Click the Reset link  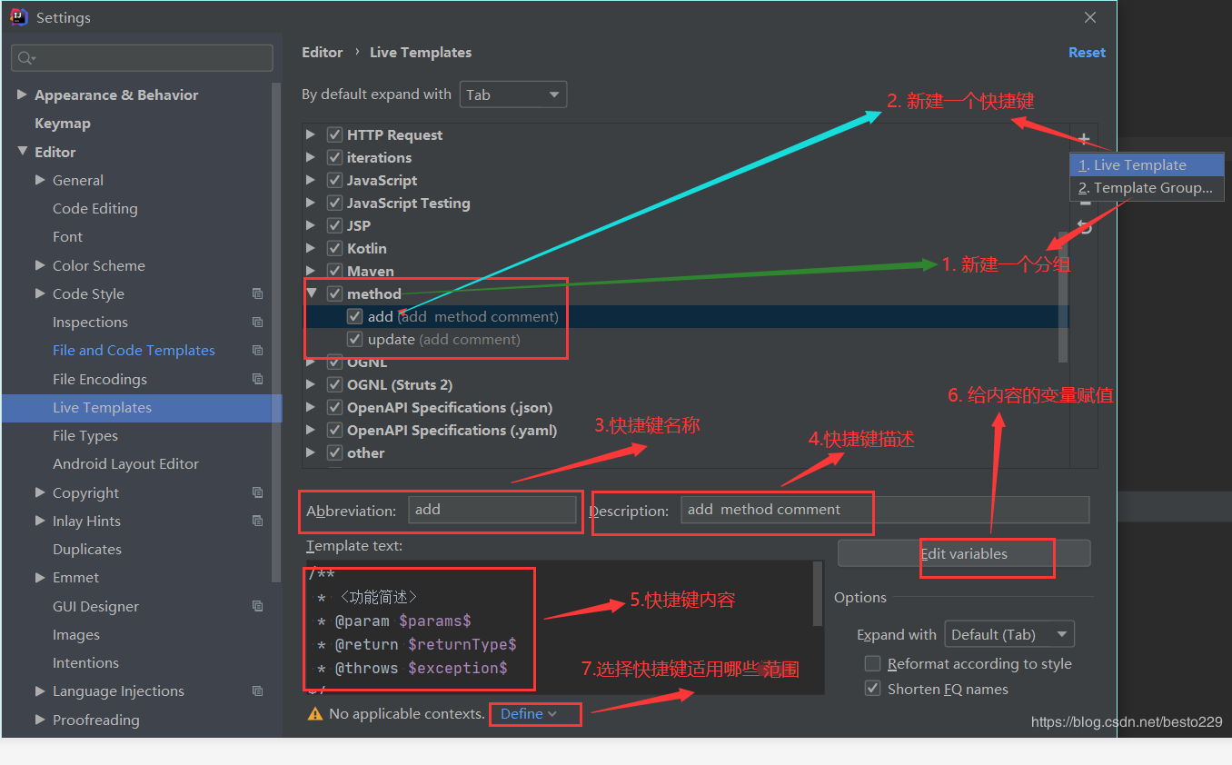[x=1087, y=53]
